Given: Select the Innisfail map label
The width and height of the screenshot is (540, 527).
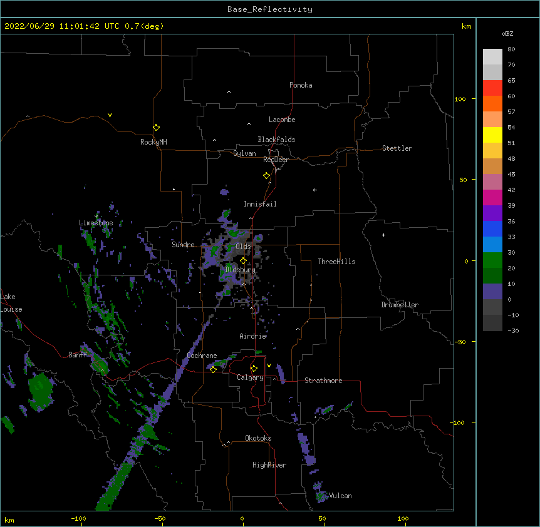Looking at the screenshot, I should (260, 204).
